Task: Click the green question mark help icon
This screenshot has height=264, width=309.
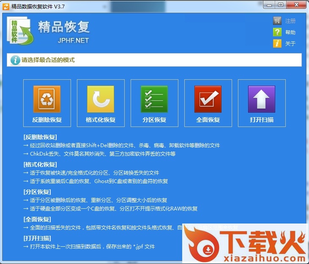Action: tap(277, 32)
